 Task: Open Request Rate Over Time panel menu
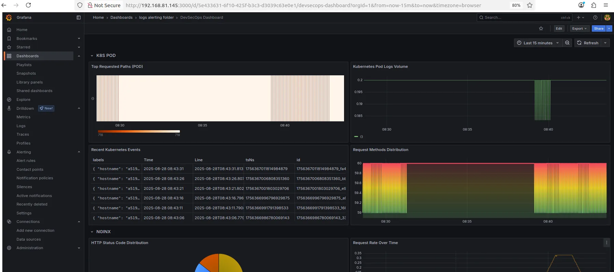tap(606, 243)
